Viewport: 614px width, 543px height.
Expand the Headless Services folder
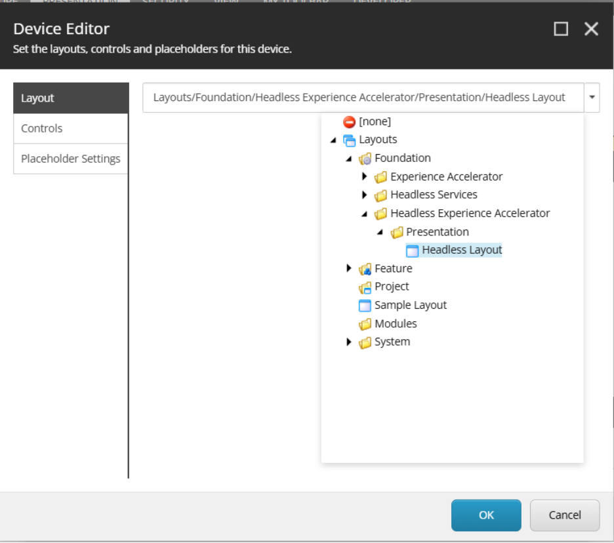tap(365, 195)
